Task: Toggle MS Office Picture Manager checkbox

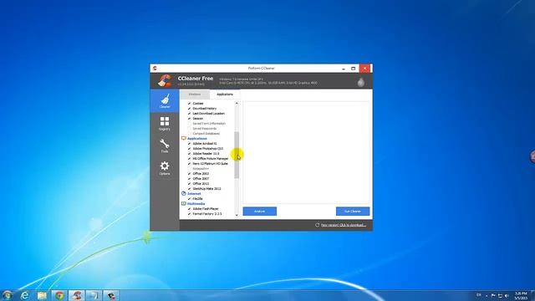Action: (x=190, y=159)
